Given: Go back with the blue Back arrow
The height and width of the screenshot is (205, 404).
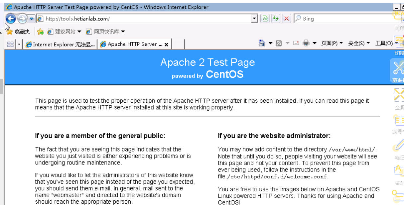Looking at the screenshot, I should (x=11, y=19).
